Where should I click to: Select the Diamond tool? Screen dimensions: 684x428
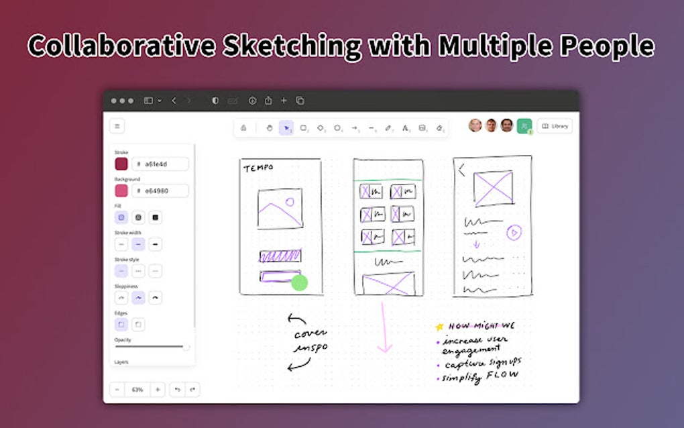point(321,127)
